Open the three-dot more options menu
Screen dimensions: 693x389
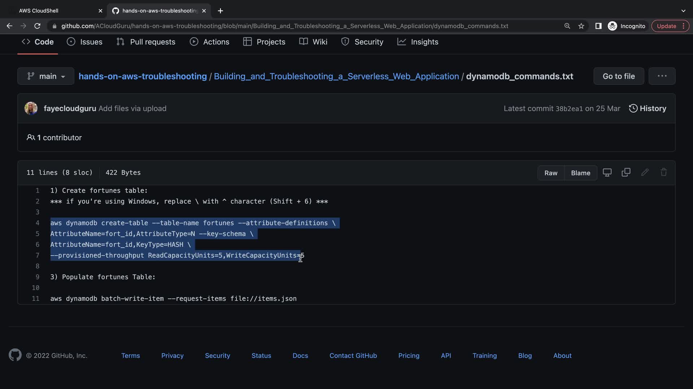pyautogui.click(x=662, y=76)
